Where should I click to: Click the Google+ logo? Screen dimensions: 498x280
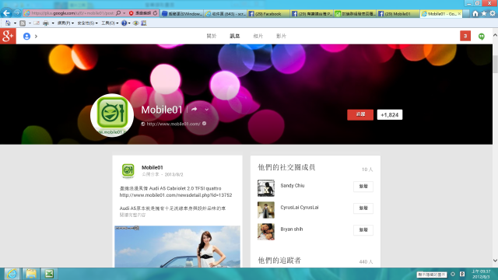click(x=8, y=36)
